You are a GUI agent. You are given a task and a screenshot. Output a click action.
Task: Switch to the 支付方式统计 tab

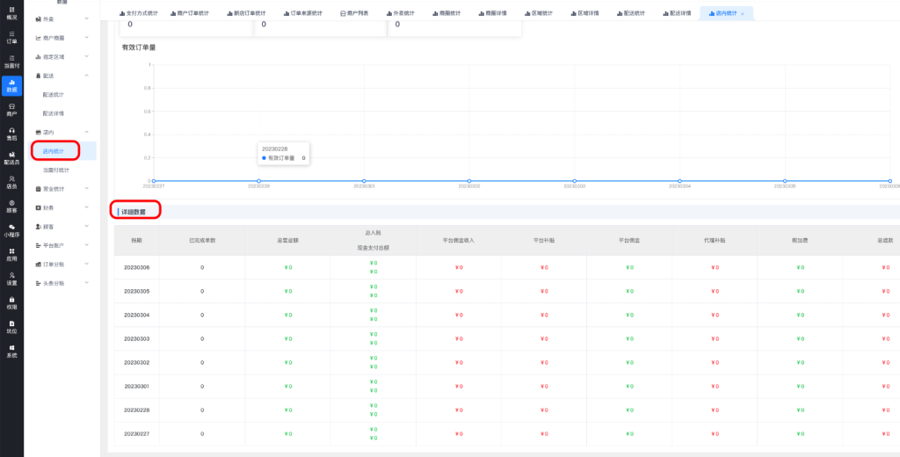tap(137, 14)
